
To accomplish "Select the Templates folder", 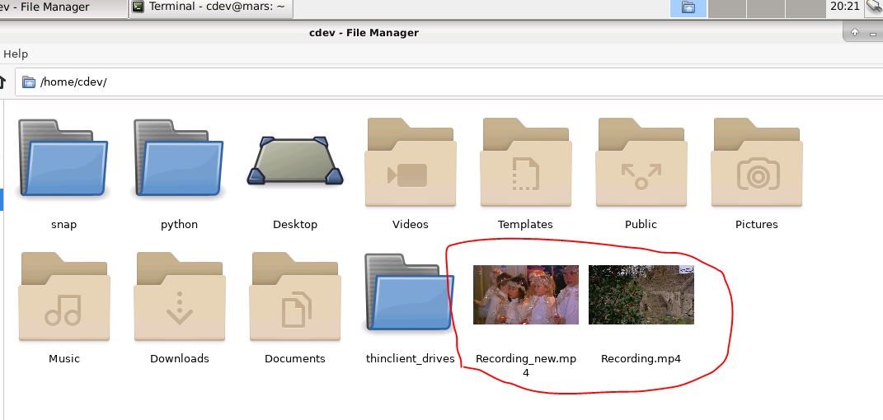I will [x=525, y=162].
